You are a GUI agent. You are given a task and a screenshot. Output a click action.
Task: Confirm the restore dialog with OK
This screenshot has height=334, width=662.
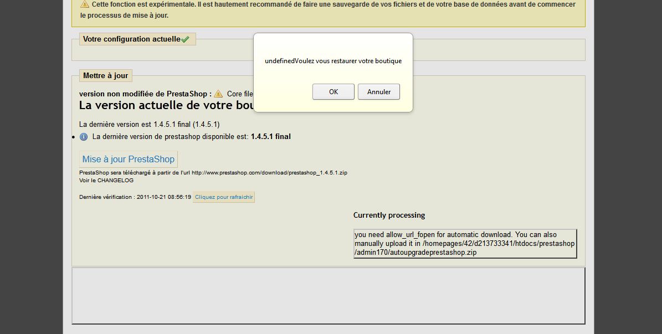[333, 91]
